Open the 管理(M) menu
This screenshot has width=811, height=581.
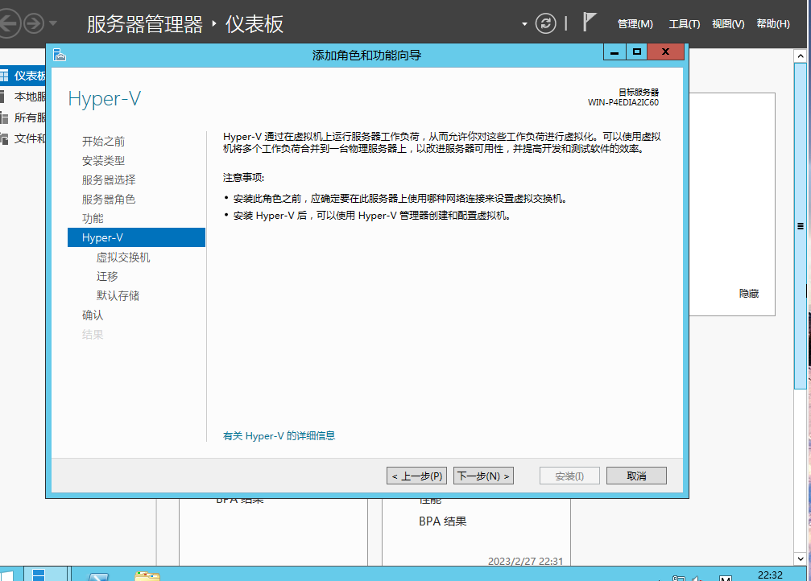click(635, 24)
